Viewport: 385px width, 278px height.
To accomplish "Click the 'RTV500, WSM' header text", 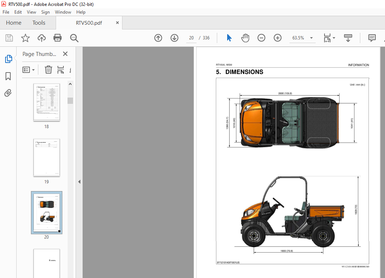I will [224, 65].
